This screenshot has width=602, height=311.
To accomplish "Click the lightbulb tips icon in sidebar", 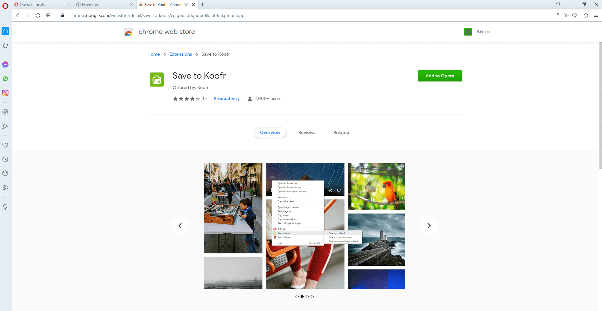I will tap(5, 207).
